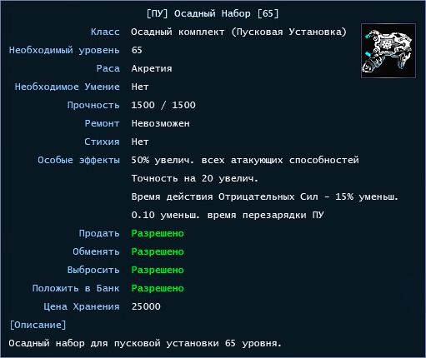The image size is (426, 358).
Task: Click the Ремонт value Невозможен
Action: 161,123
